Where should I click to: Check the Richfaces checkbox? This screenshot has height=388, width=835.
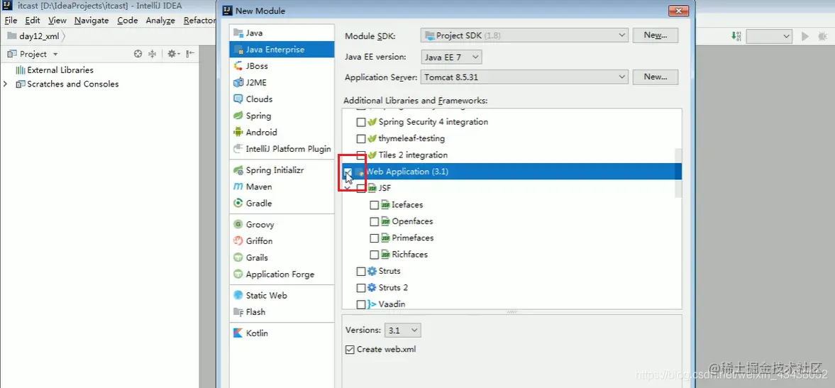(x=375, y=255)
